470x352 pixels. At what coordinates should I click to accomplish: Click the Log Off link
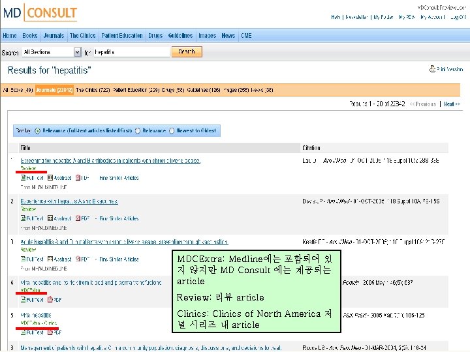coord(458,17)
